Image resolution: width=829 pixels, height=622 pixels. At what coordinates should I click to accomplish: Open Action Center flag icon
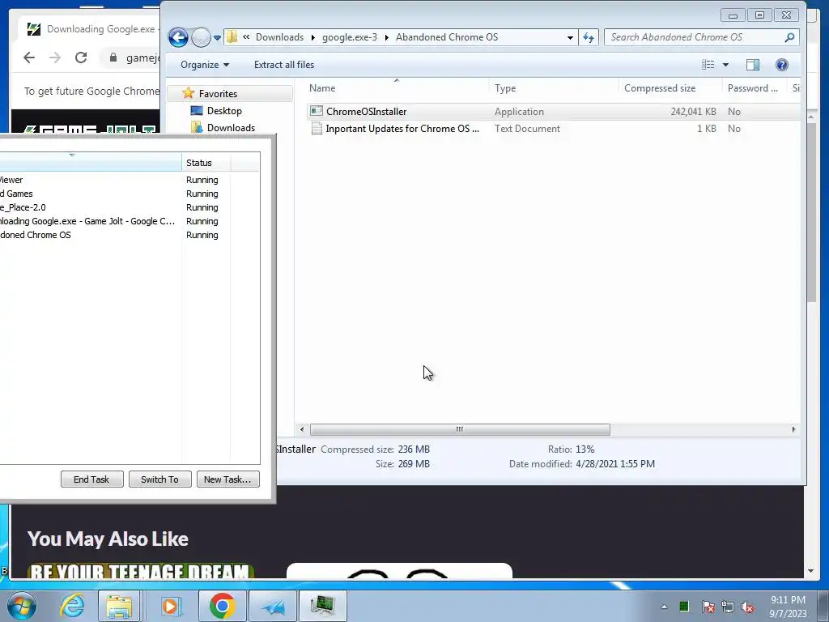pos(708,607)
